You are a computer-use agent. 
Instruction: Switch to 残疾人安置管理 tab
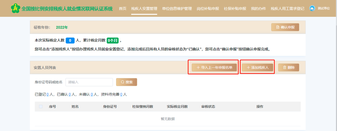144,8
